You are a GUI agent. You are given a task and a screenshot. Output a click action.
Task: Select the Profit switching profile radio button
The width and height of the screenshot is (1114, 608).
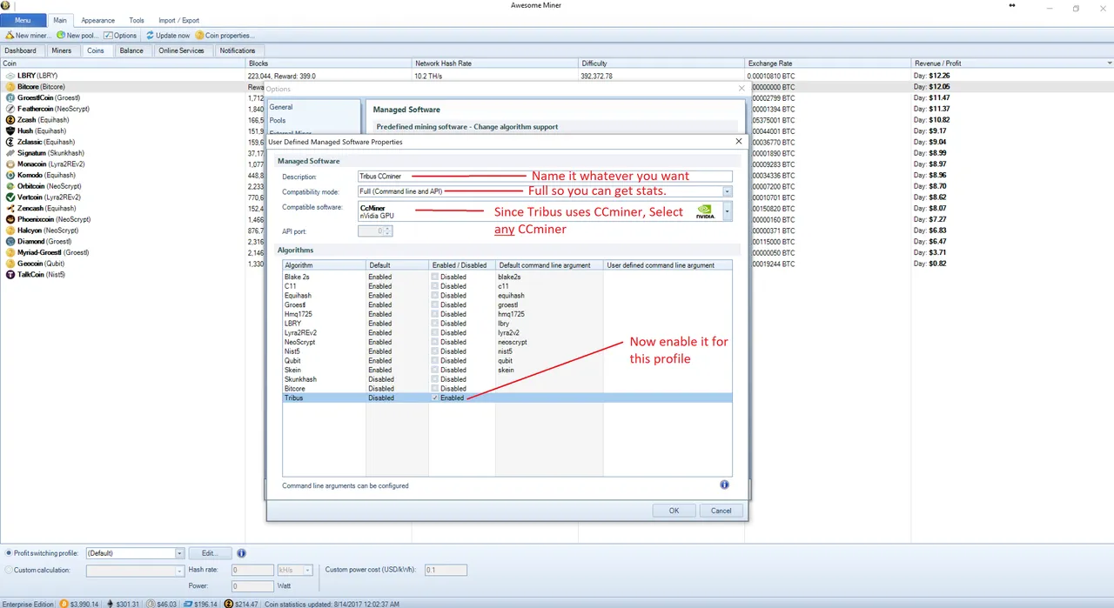coord(9,553)
